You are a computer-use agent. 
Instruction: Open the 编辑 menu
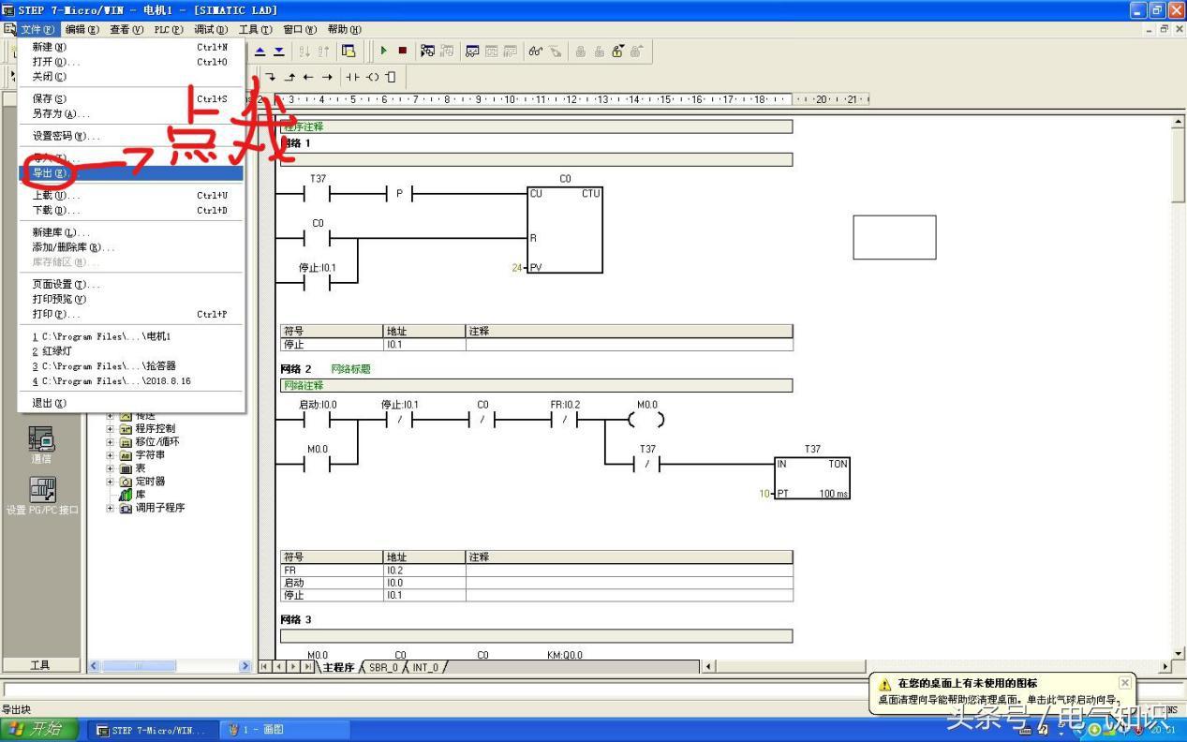(82, 29)
